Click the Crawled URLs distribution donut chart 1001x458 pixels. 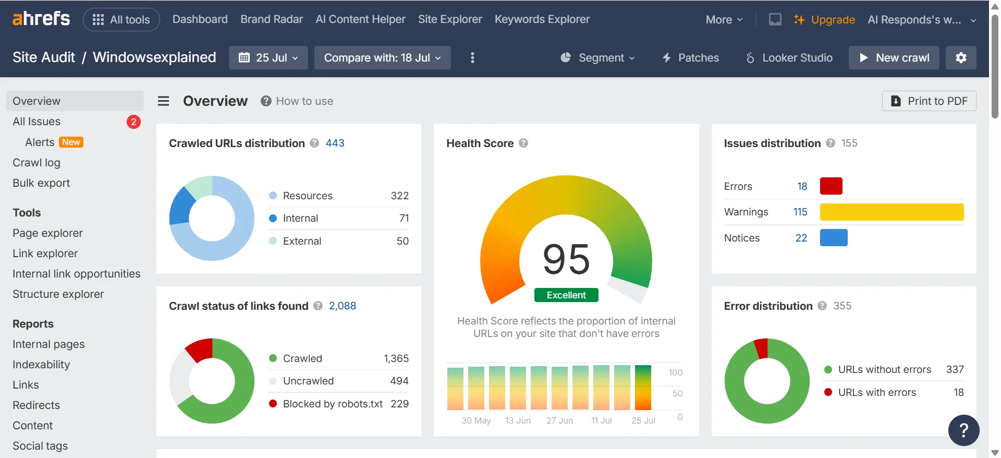212,218
